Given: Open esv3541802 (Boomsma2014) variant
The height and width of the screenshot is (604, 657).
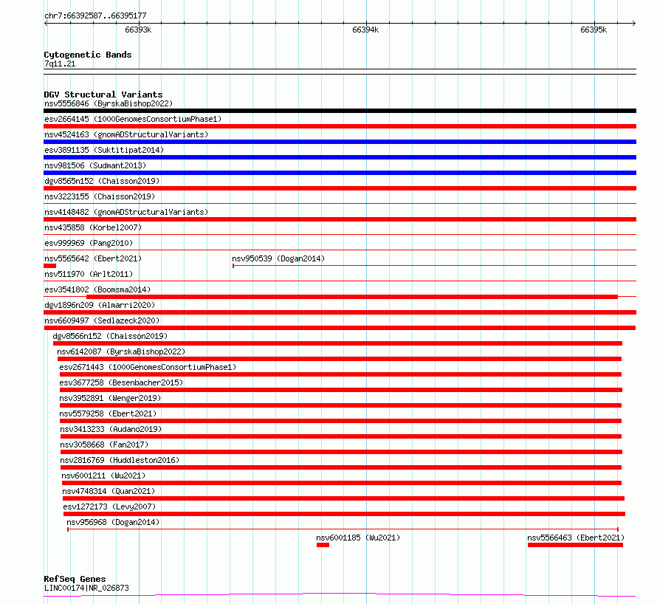Looking at the screenshot, I should point(97,289).
